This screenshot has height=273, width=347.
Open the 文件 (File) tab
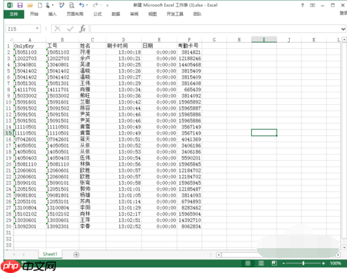pos(14,14)
